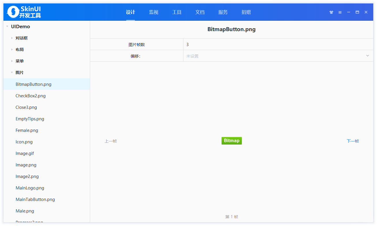
Task: Open the 偏移 dropdown showing 未设置
Action: point(278,56)
